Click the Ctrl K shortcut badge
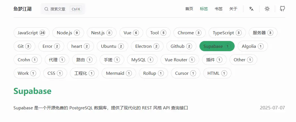This screenshot has height=122, width=296. 76,9
